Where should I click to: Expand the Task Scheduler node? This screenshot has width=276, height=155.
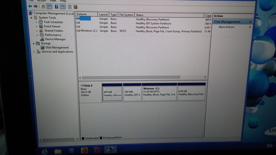coord(37,22)
